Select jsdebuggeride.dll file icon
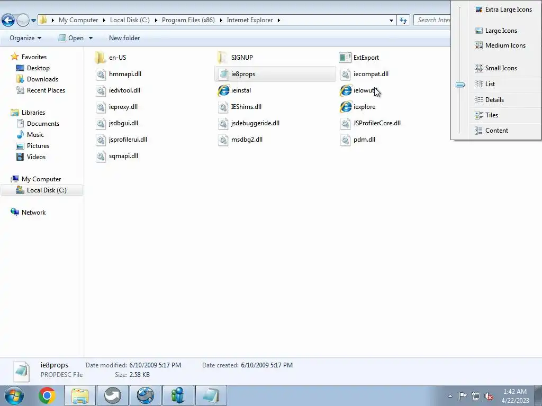The height and width of the screenshot is (406, 542). coord(223,123)
